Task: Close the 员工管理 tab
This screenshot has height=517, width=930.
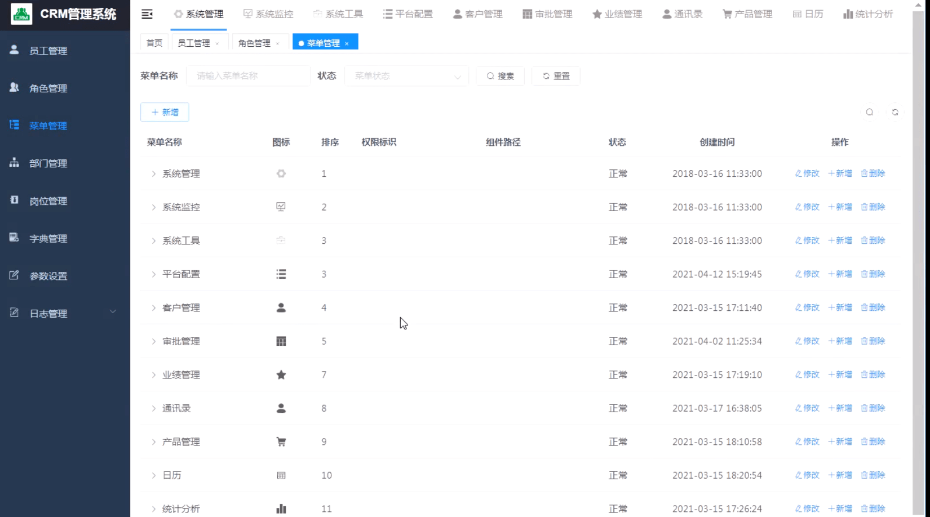Action: (x=217, y=43)
